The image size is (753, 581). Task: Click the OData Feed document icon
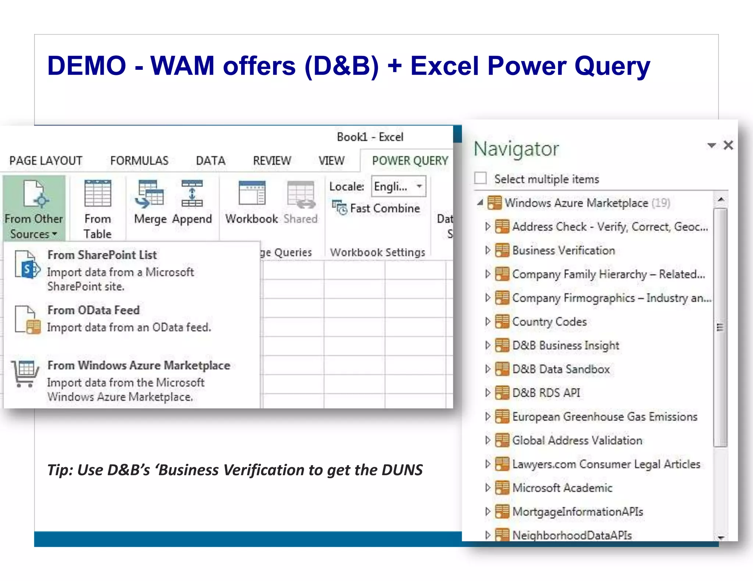click(28, 320)
